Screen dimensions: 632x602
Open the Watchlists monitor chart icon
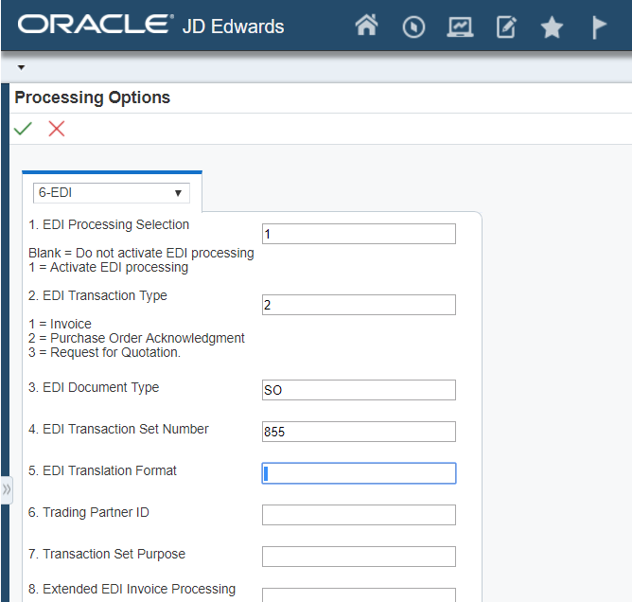[460, 27]
